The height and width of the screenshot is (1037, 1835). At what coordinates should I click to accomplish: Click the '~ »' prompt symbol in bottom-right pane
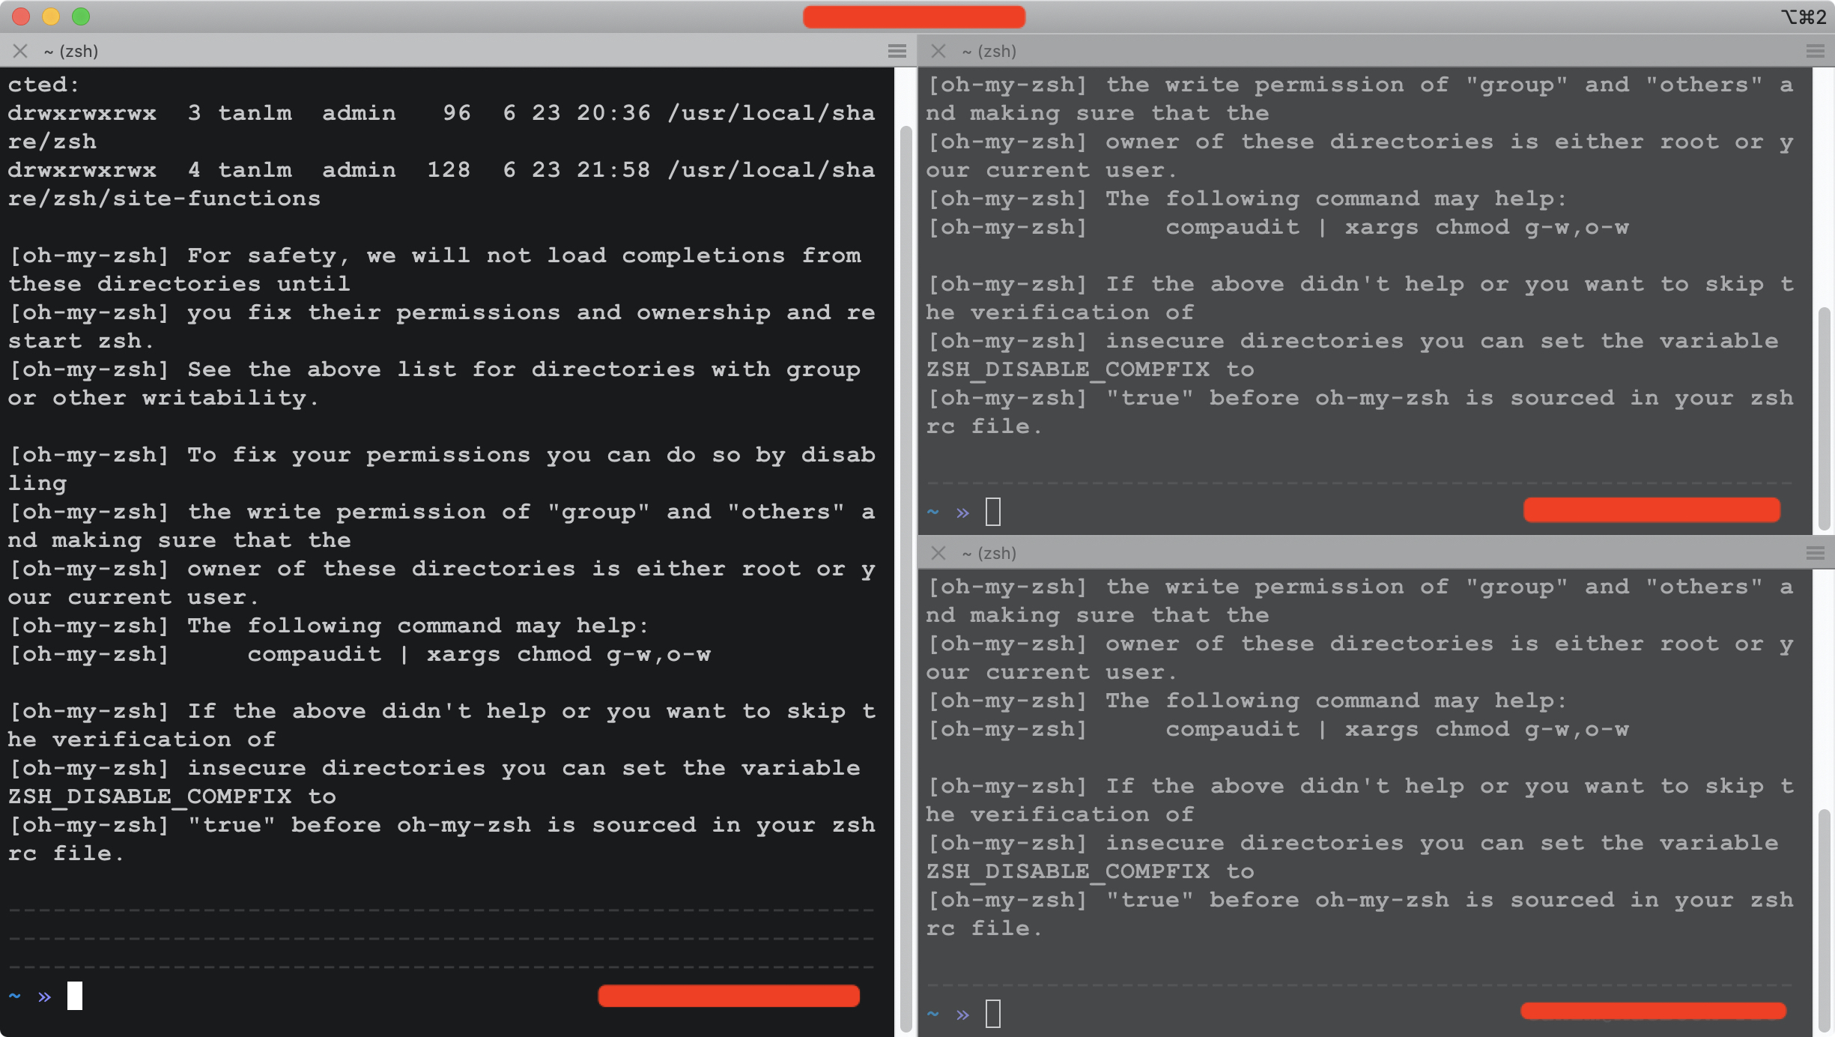948,1014
